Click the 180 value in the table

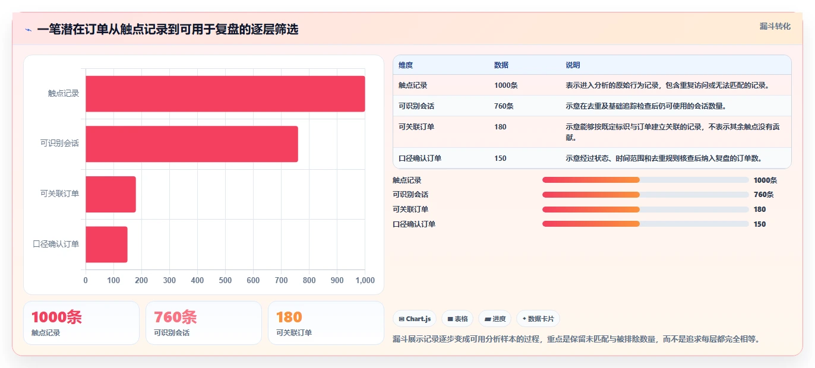[x=500, y=127]
